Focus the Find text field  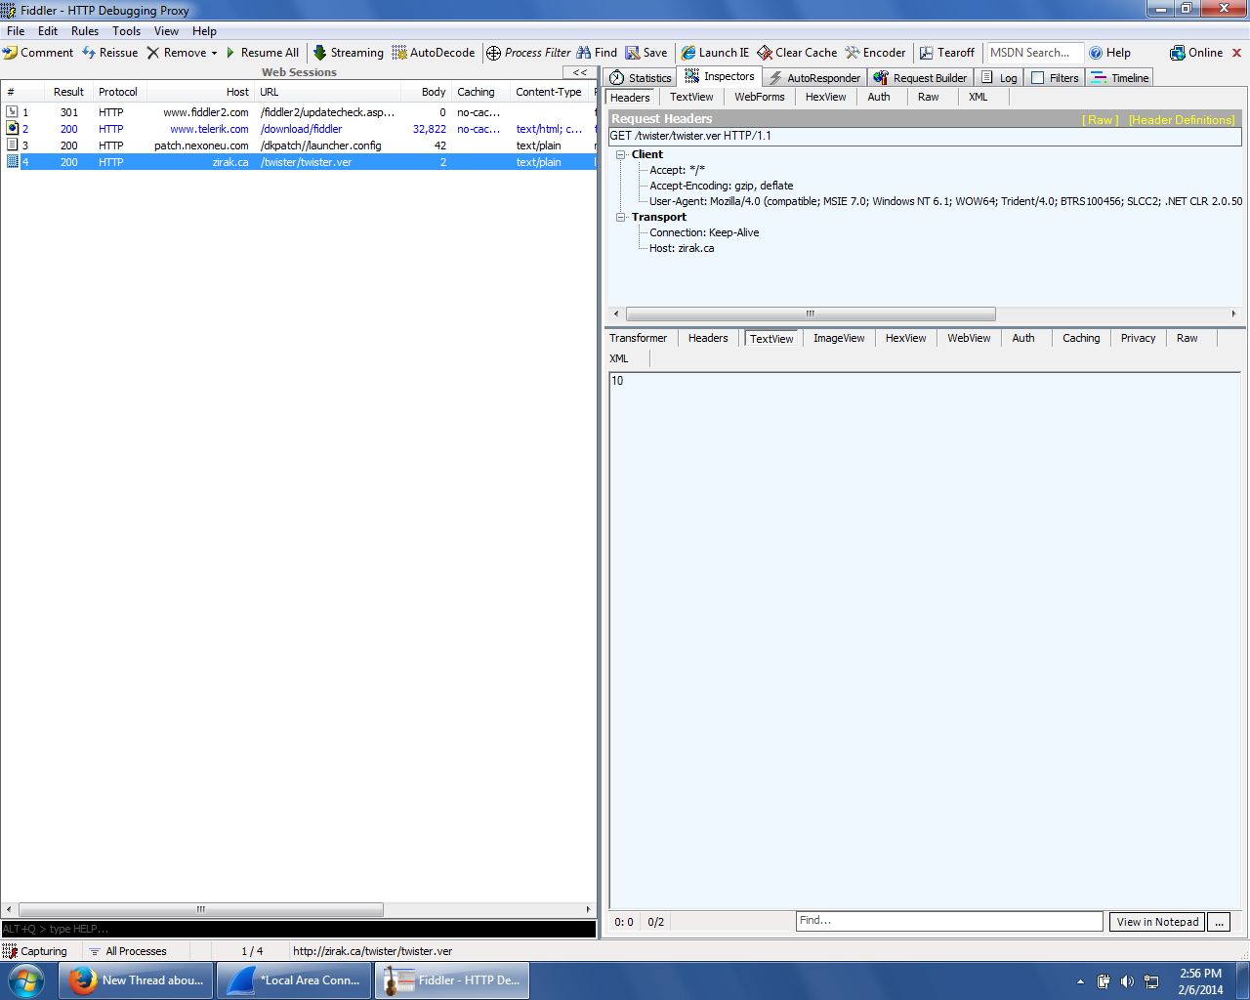(949, 921)
